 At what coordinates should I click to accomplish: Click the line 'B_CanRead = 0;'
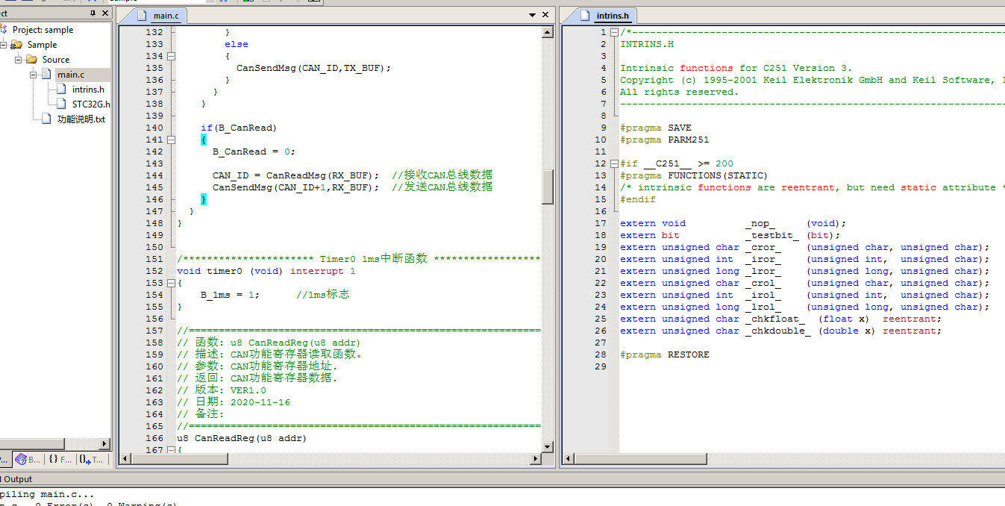click(x=254, y=152)
